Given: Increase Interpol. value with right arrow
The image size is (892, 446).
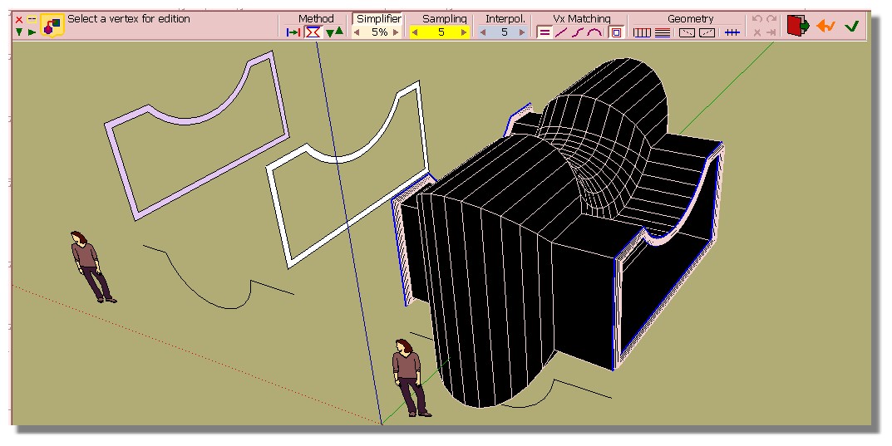Looking at the screenshot, I should click(x=522, y=32).
